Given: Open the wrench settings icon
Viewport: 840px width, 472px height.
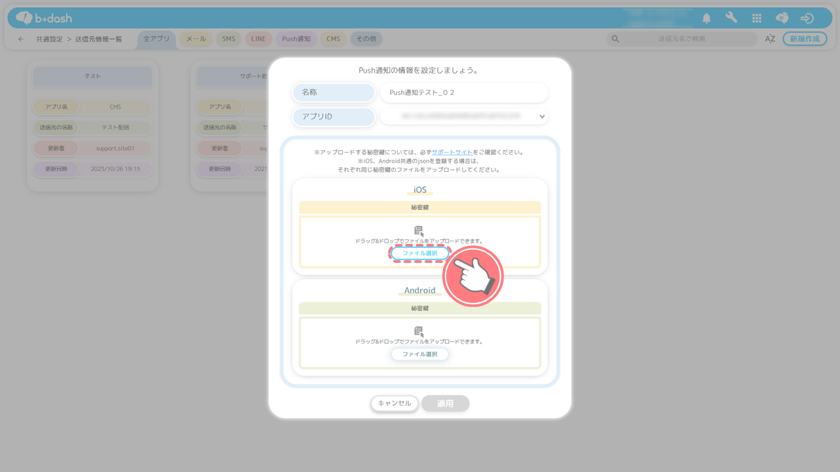Looking at the screenshot, I should pyautogui.click(x=731, y=18).
